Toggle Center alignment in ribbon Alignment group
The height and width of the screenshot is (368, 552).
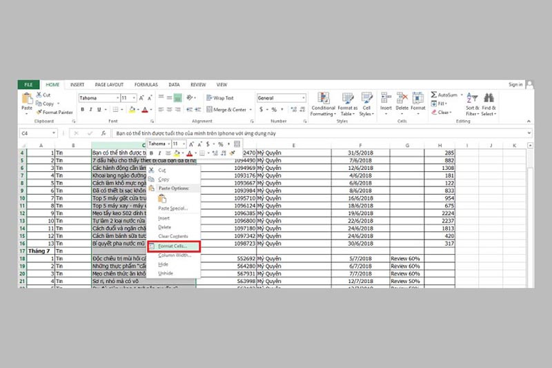click(x=169, y=110)
